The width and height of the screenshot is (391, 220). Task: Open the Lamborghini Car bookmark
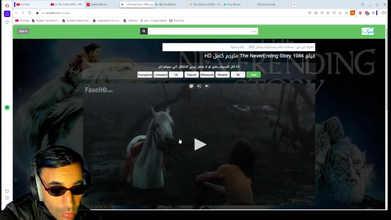coord(107,20)
